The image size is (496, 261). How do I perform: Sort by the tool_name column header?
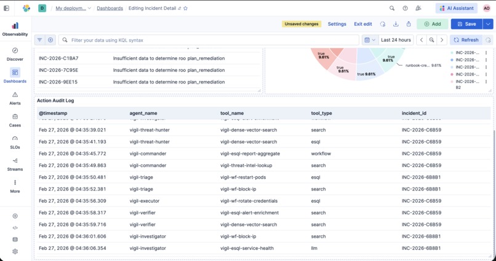pos(232,113)
